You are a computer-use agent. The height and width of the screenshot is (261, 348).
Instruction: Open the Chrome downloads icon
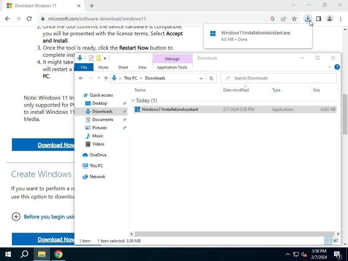(x=308, y=19)
